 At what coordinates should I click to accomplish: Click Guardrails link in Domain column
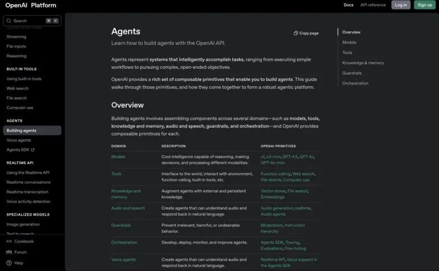coord(121,225)
